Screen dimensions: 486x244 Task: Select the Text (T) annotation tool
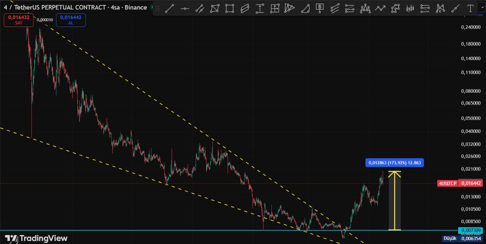(470, 8)
